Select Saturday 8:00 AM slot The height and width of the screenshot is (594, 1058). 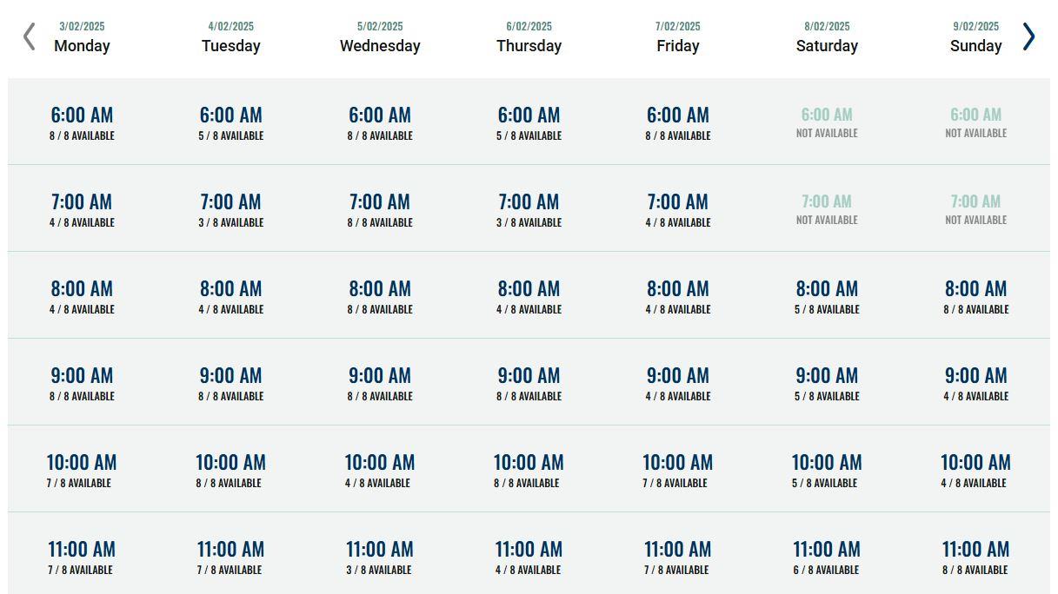pos(827,295)
